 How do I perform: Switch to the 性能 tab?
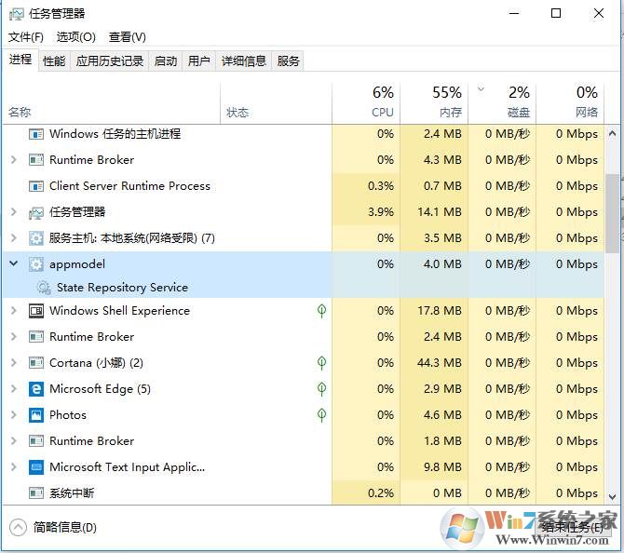(54, 61)
